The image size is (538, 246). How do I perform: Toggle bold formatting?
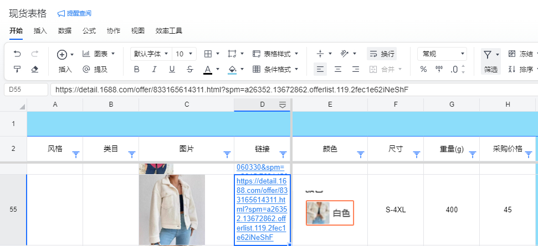[137, 69]
